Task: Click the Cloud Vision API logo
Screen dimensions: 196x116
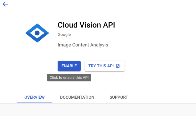Action: [37, 33]
